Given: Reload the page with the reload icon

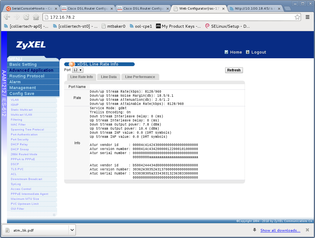Looking at the screenshot, I should pyautogui.click(x=26, y=17).
